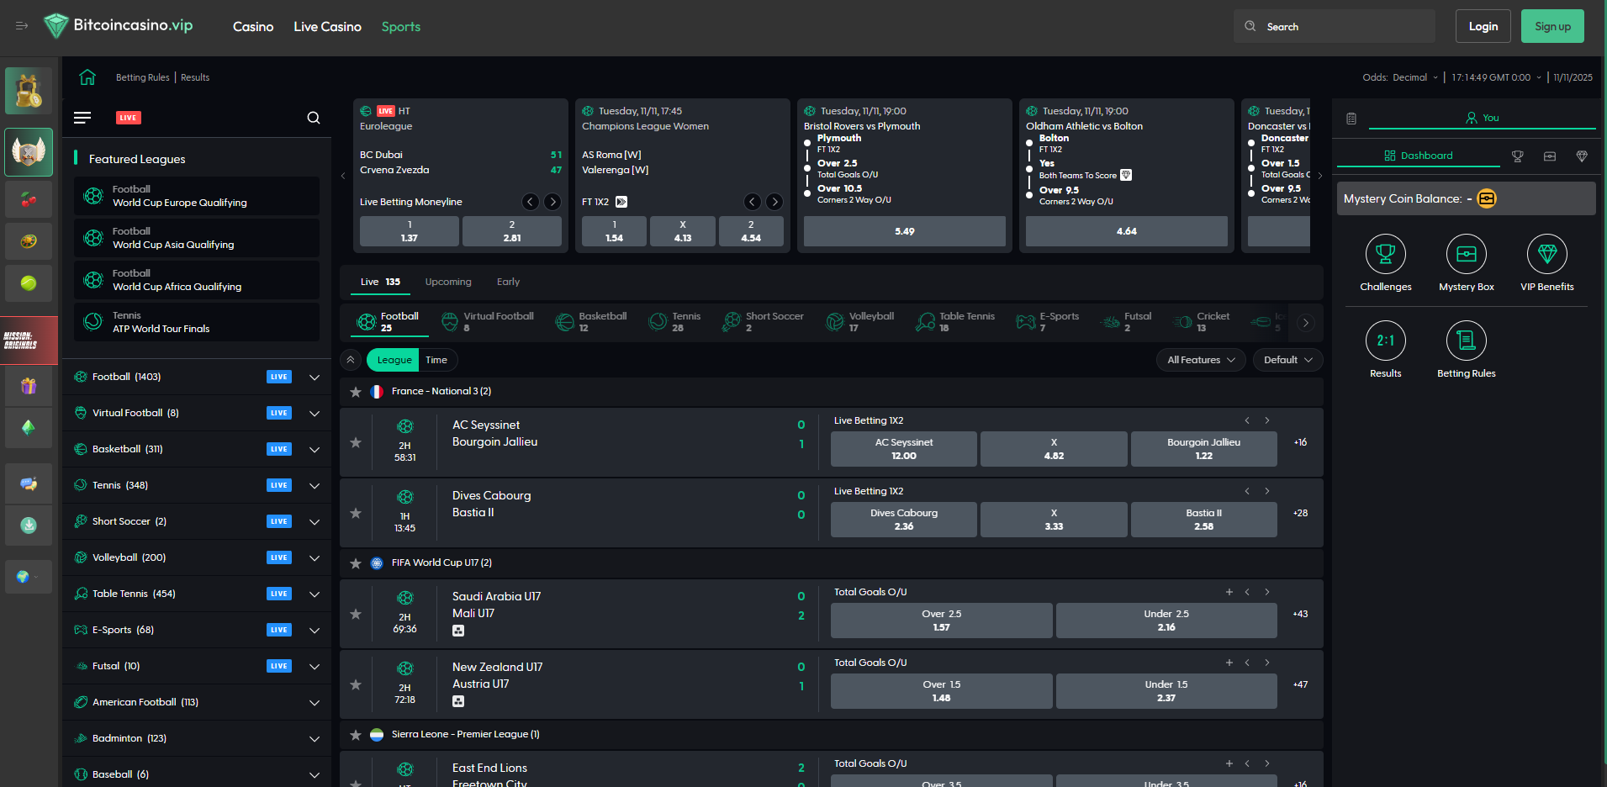Switch to the Upcoming tab
Screen dimensions: 1607x787
tap(447, 282)
